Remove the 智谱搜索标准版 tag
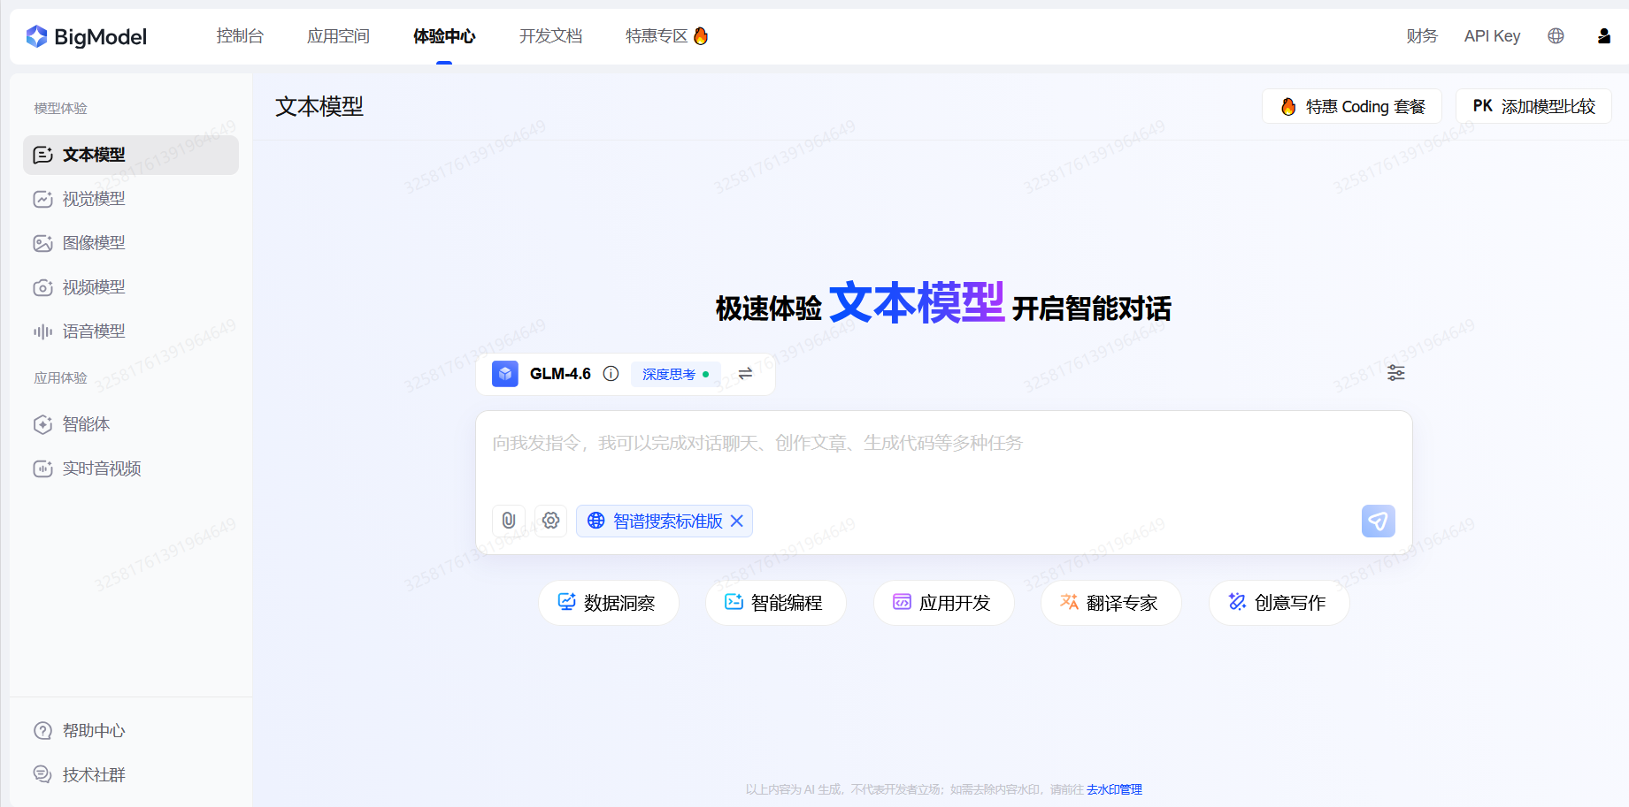Viewport: 1629px width, 807px height. (x=736, y=522)
